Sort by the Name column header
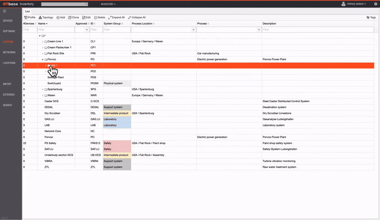Viewport: 380px width, 220px height. [56, 24]
